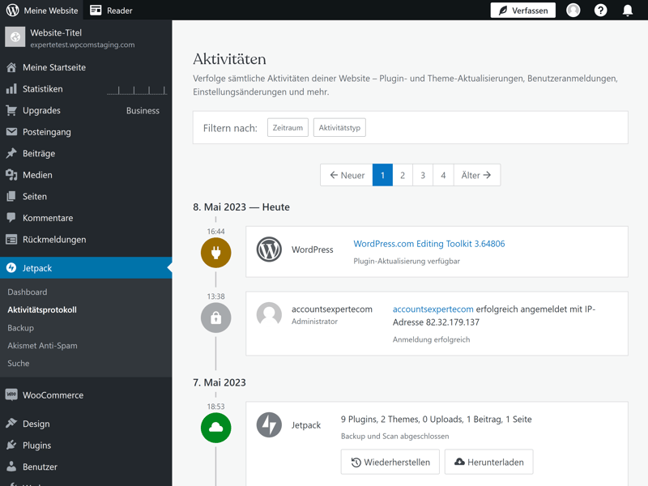Click the Jetpack bolt icon in backup entry
Screen dimensions: 648x486
(x=269, y=424)
